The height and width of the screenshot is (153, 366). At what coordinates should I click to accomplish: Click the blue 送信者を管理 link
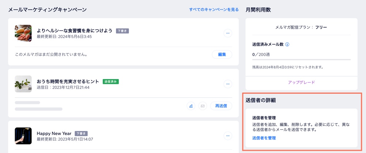click(264, 138)
